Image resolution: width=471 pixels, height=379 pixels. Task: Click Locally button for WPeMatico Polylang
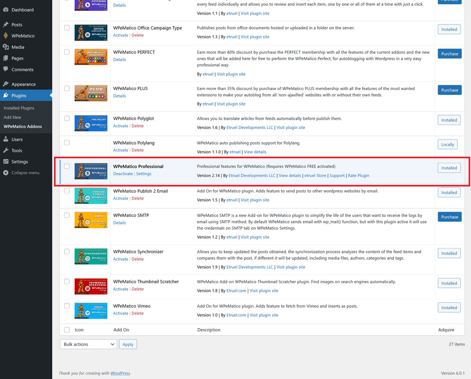tap(447, 145)
